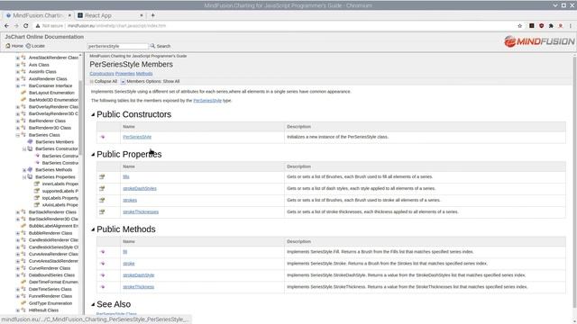
Task: Open the strokeThicknesses property link
Action: (141, 212)
